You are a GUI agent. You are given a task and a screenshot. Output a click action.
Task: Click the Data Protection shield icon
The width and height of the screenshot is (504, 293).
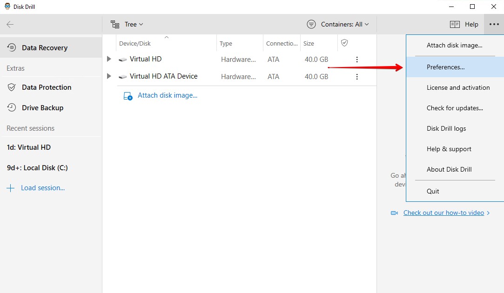(12, 87)
